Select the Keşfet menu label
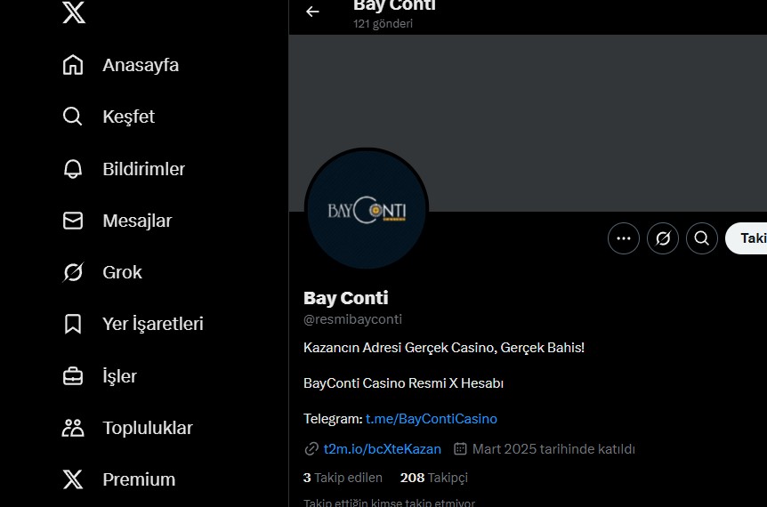 point(129,117)
